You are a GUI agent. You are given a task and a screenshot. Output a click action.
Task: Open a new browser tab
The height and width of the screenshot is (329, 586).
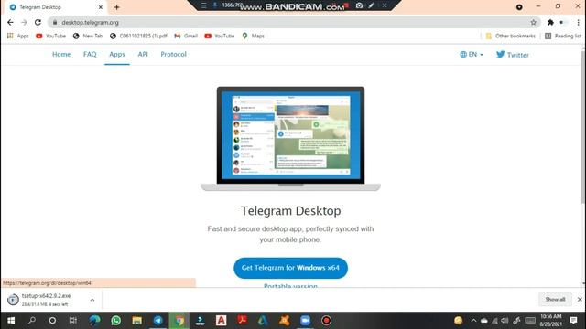point(116,7)
